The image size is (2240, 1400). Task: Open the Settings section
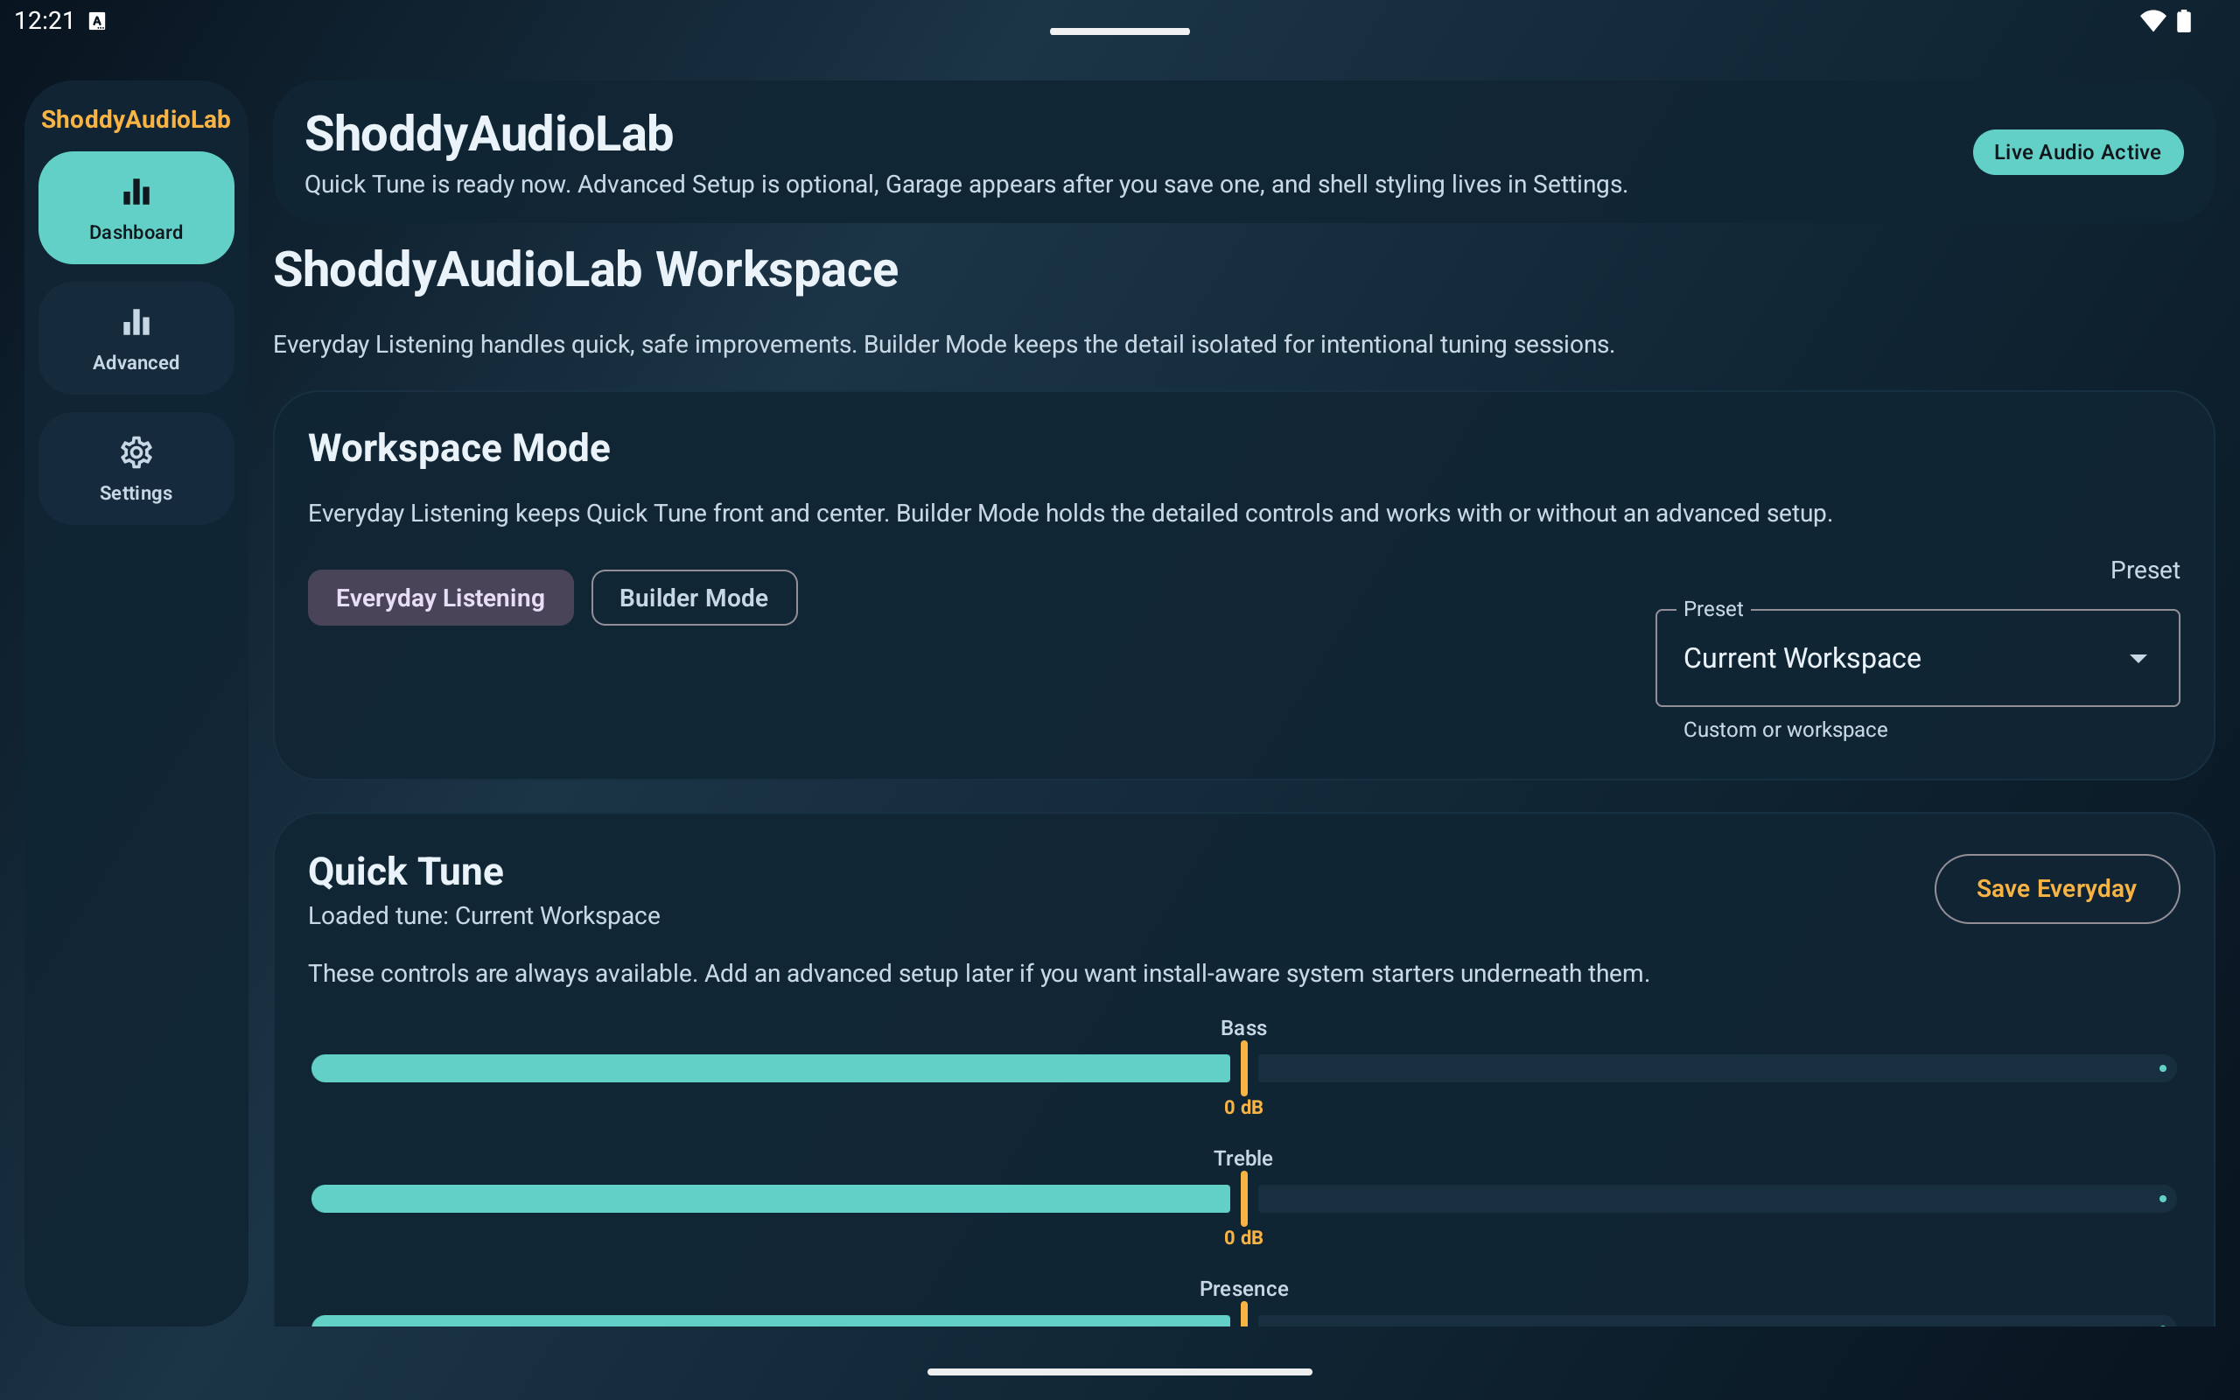(135, 468)
